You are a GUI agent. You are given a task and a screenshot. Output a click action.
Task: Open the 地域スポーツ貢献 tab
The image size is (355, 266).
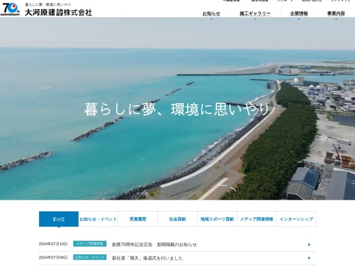click(x=217, y=219)
